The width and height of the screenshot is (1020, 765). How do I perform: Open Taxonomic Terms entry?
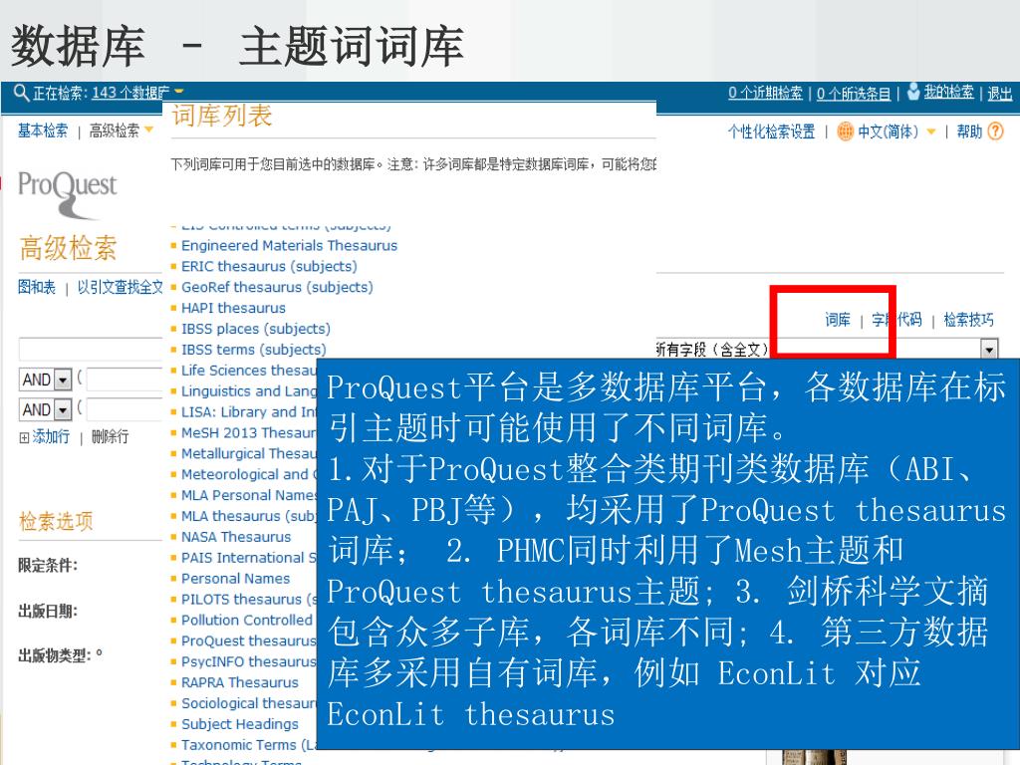point(248,745)
